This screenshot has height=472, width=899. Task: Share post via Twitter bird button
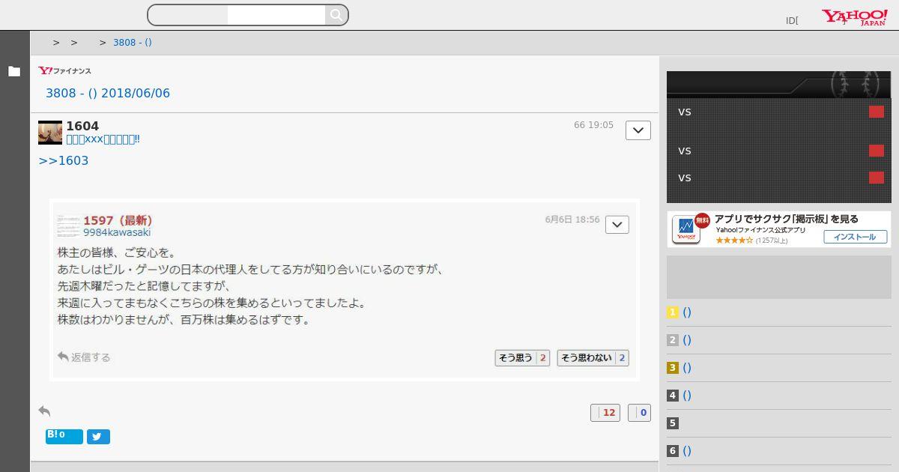tap(98, 437)
